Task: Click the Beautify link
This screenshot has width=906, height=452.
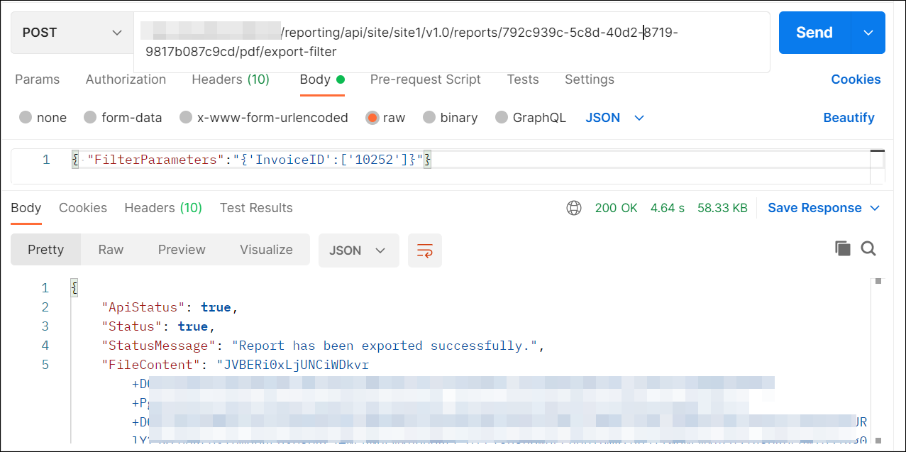Action: click(x=849, y=118)
